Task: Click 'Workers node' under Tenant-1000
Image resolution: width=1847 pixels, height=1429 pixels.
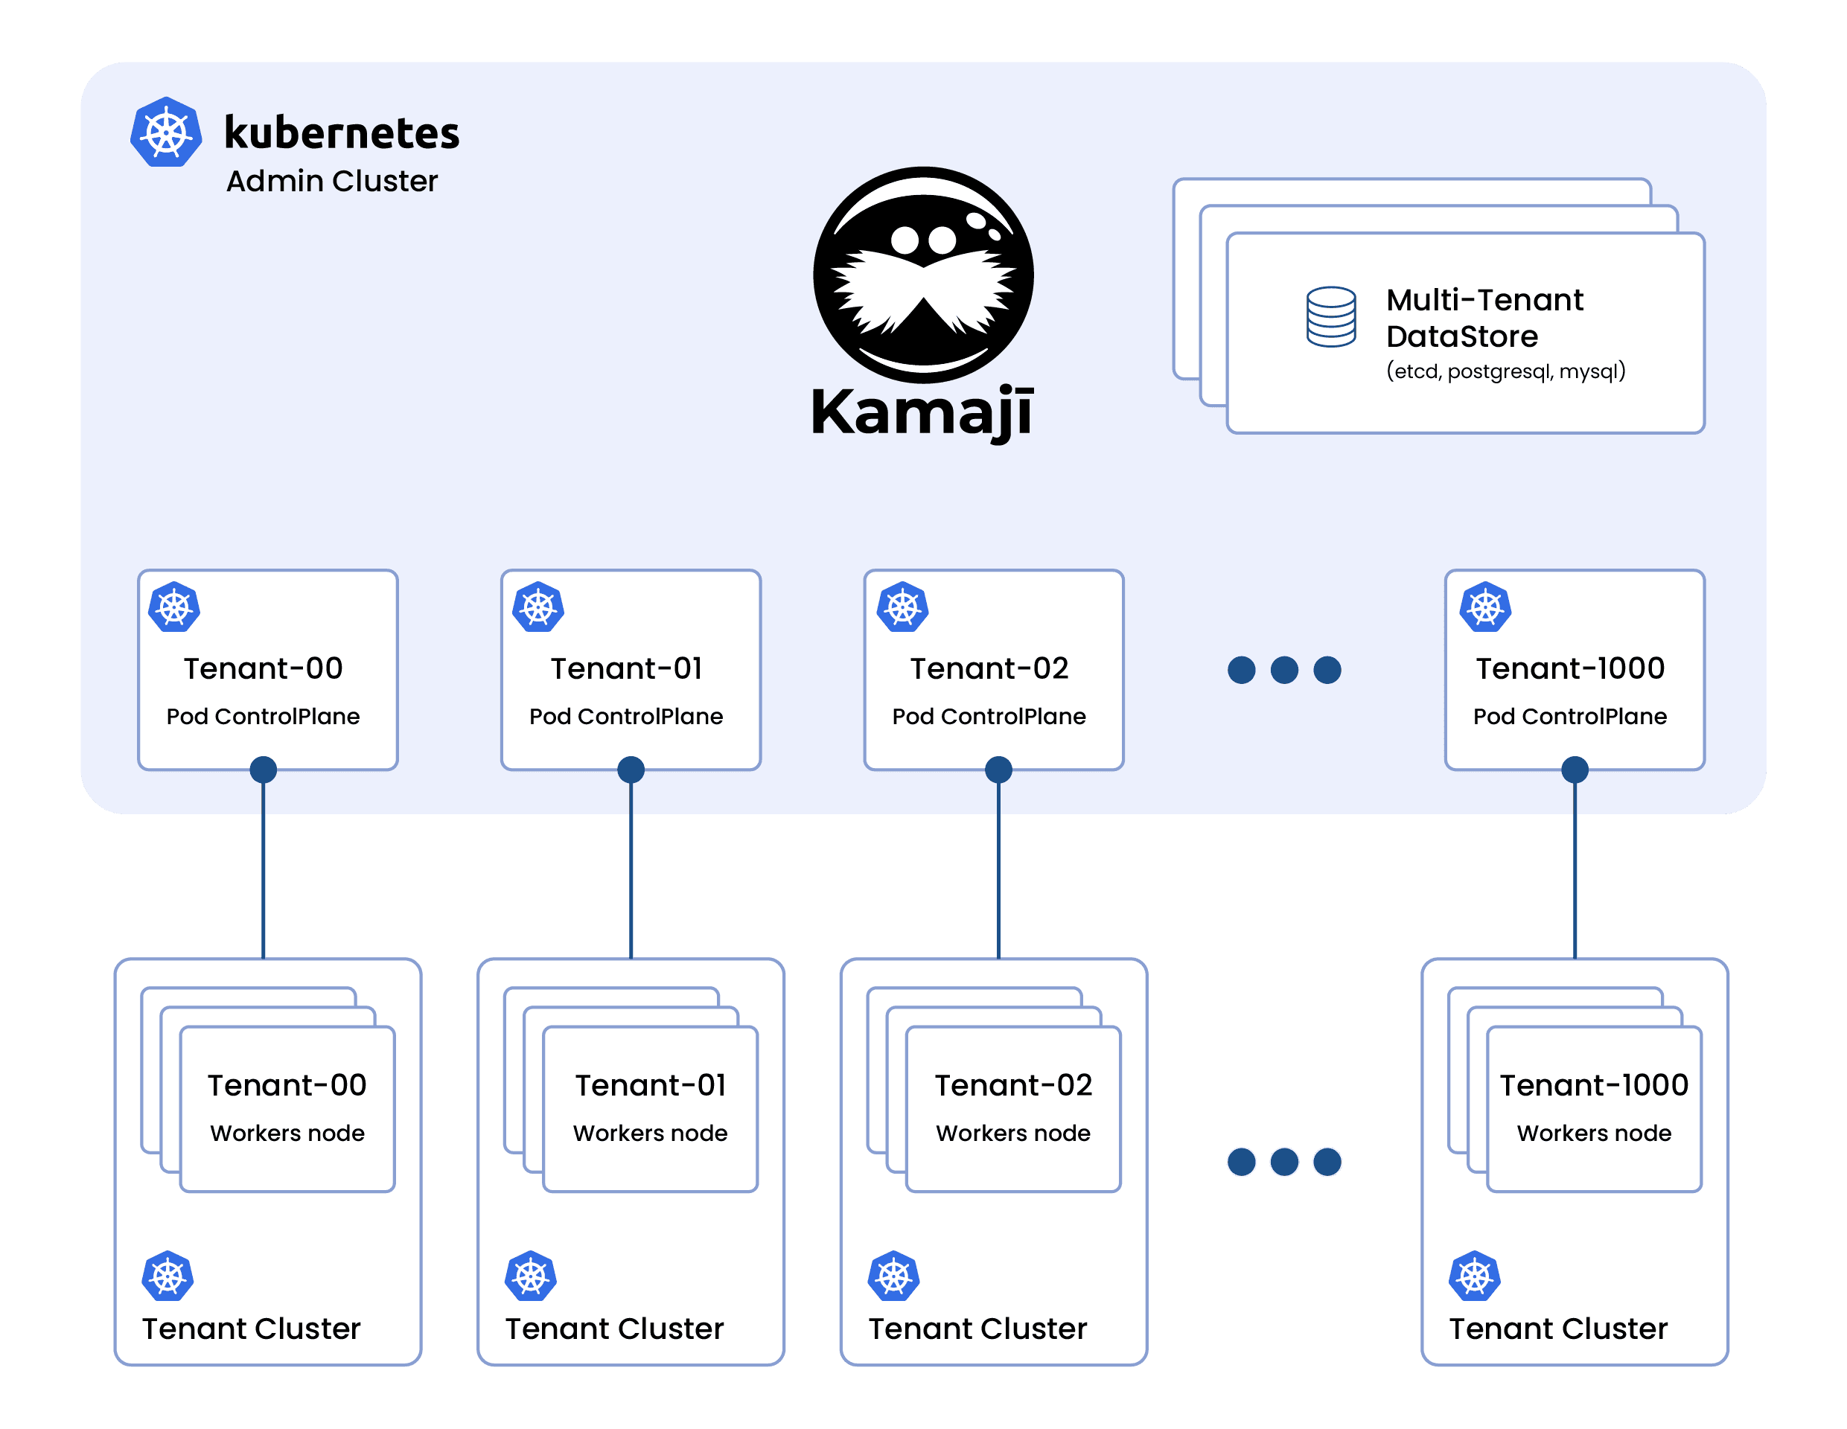Action: click(1594, 1133)
